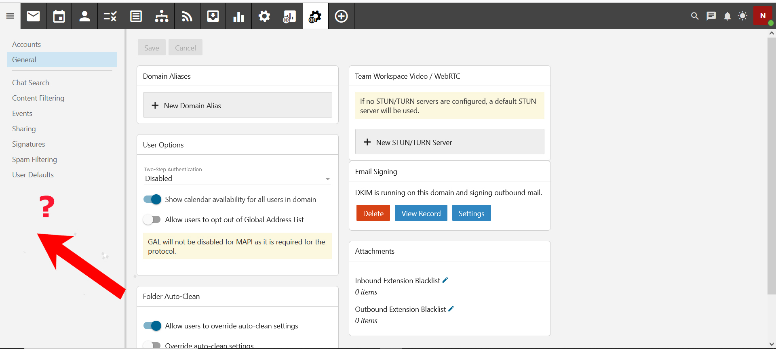Go to Content Filtering settings
The image size is (776, 349).
pyautogui.click(x=38, y=98)
